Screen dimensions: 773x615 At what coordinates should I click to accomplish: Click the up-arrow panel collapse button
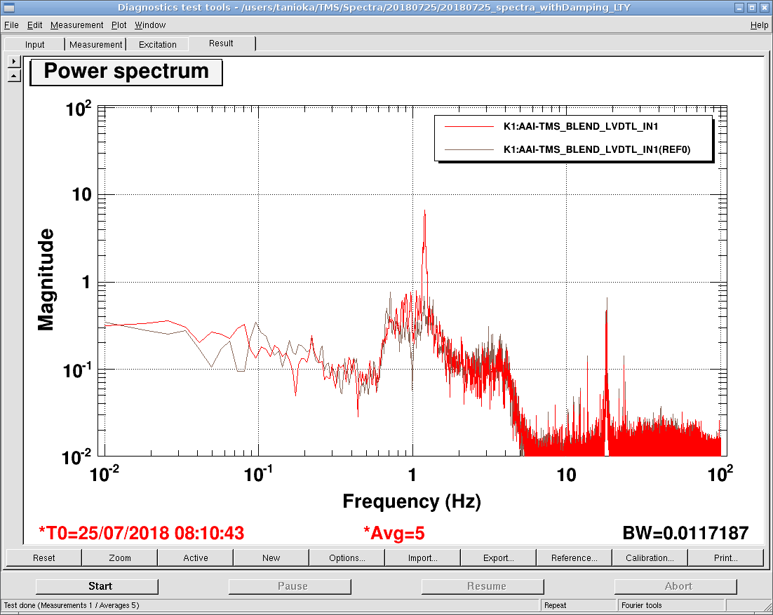14,75
